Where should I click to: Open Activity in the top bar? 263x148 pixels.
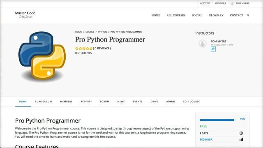205,3
